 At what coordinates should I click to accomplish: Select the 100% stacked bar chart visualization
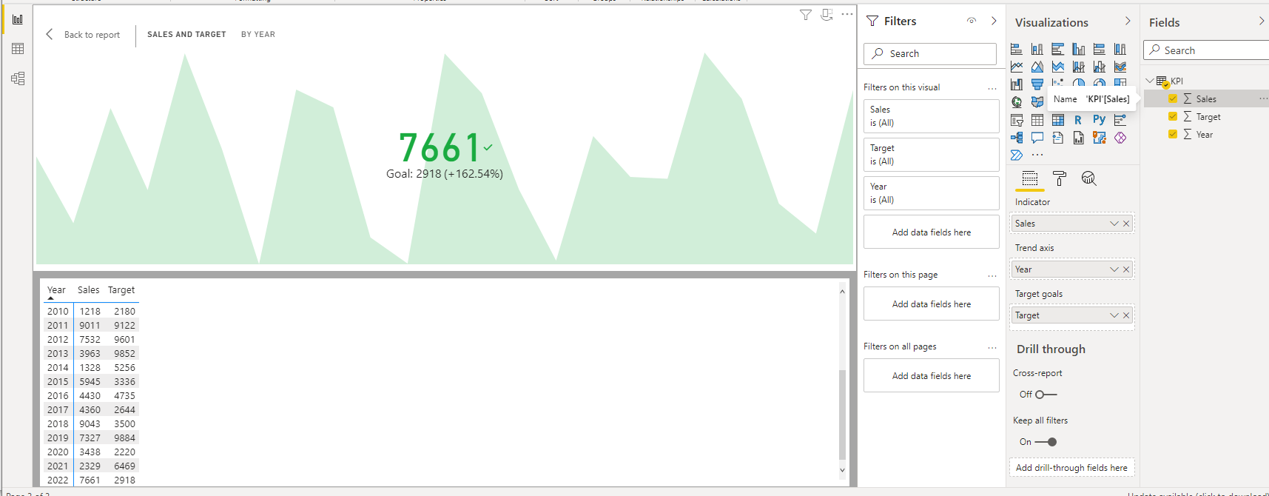click(1100, 50)
